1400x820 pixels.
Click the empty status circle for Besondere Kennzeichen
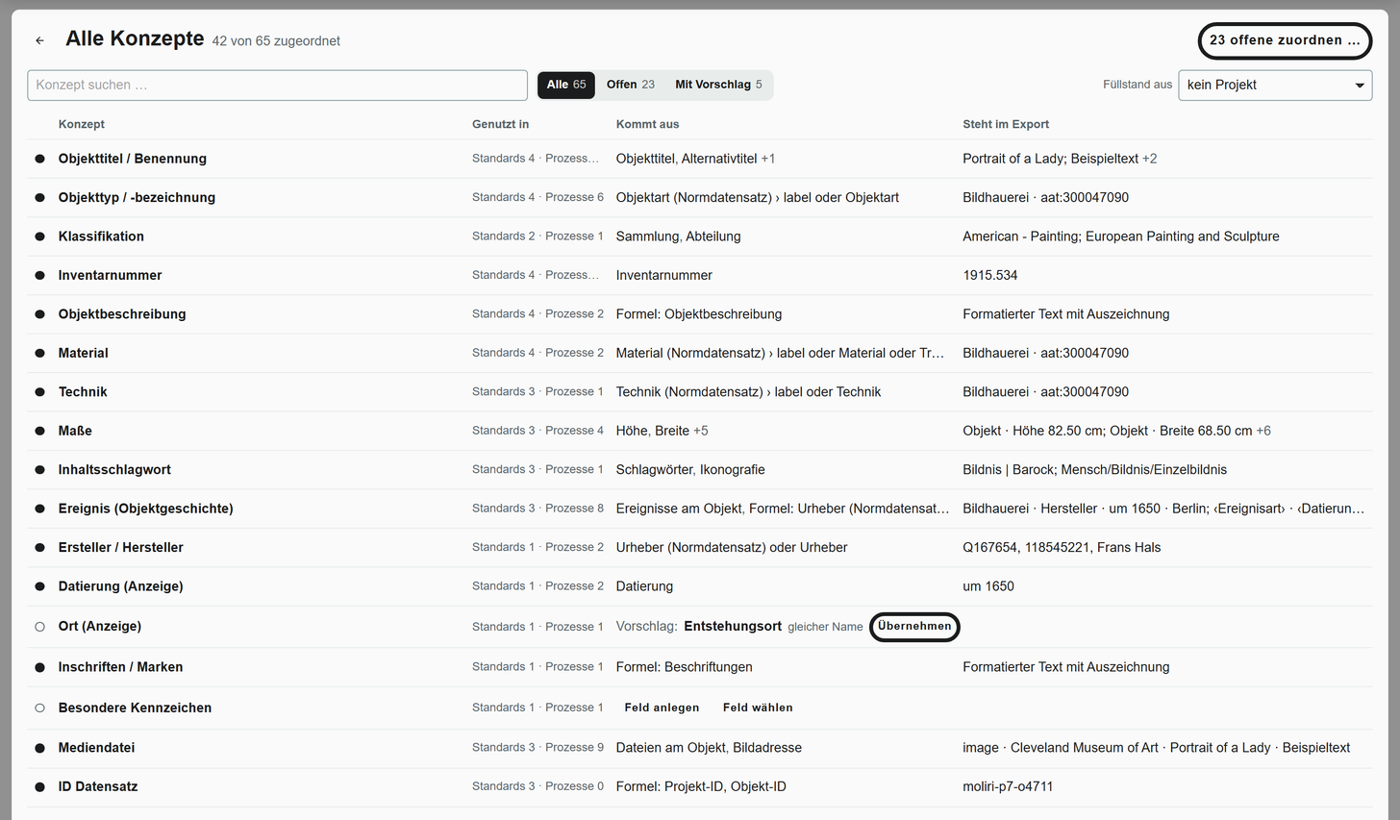pos(39,708)
